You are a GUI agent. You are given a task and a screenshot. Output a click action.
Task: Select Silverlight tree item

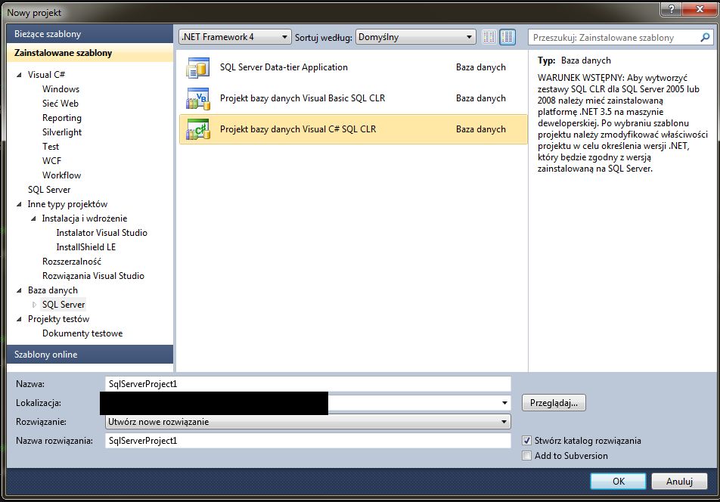click(x=61, y=132)
